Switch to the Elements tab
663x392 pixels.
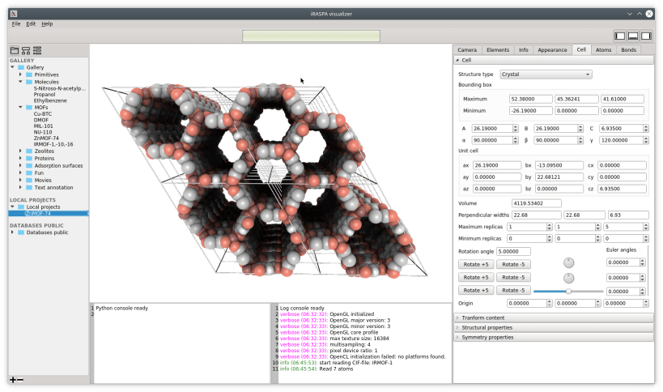498,50
